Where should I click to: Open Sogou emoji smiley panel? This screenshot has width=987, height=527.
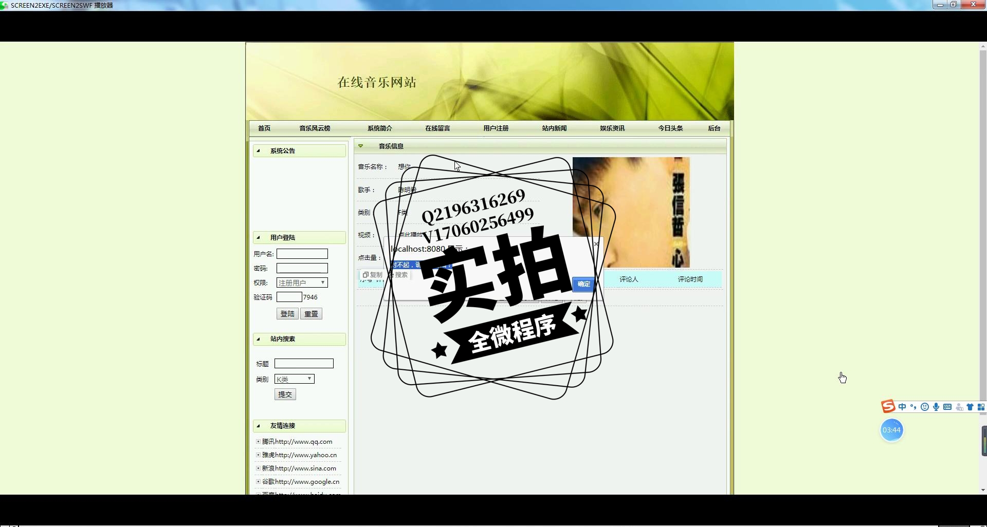click(x=925, y=407)
